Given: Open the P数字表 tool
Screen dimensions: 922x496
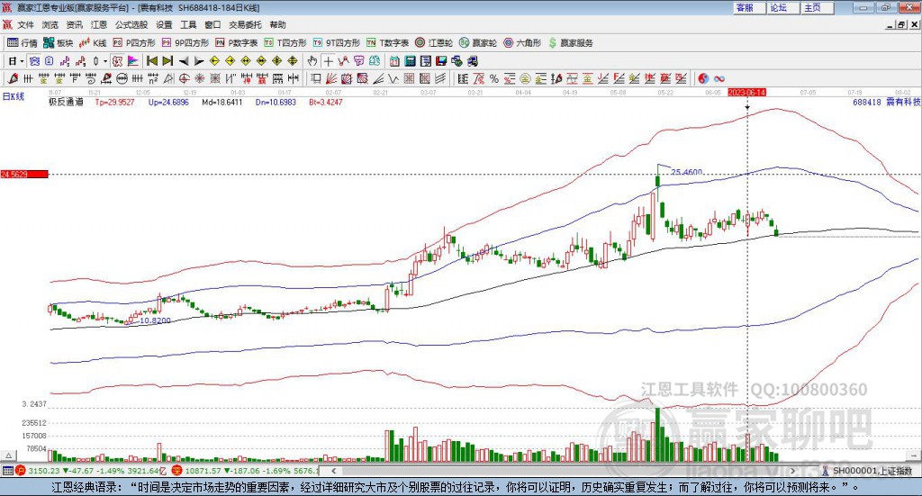Looking at the screenshot, I should 237,43.
